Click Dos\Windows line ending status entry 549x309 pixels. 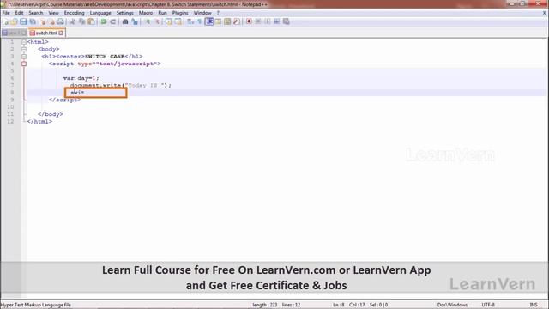point(452,305)
